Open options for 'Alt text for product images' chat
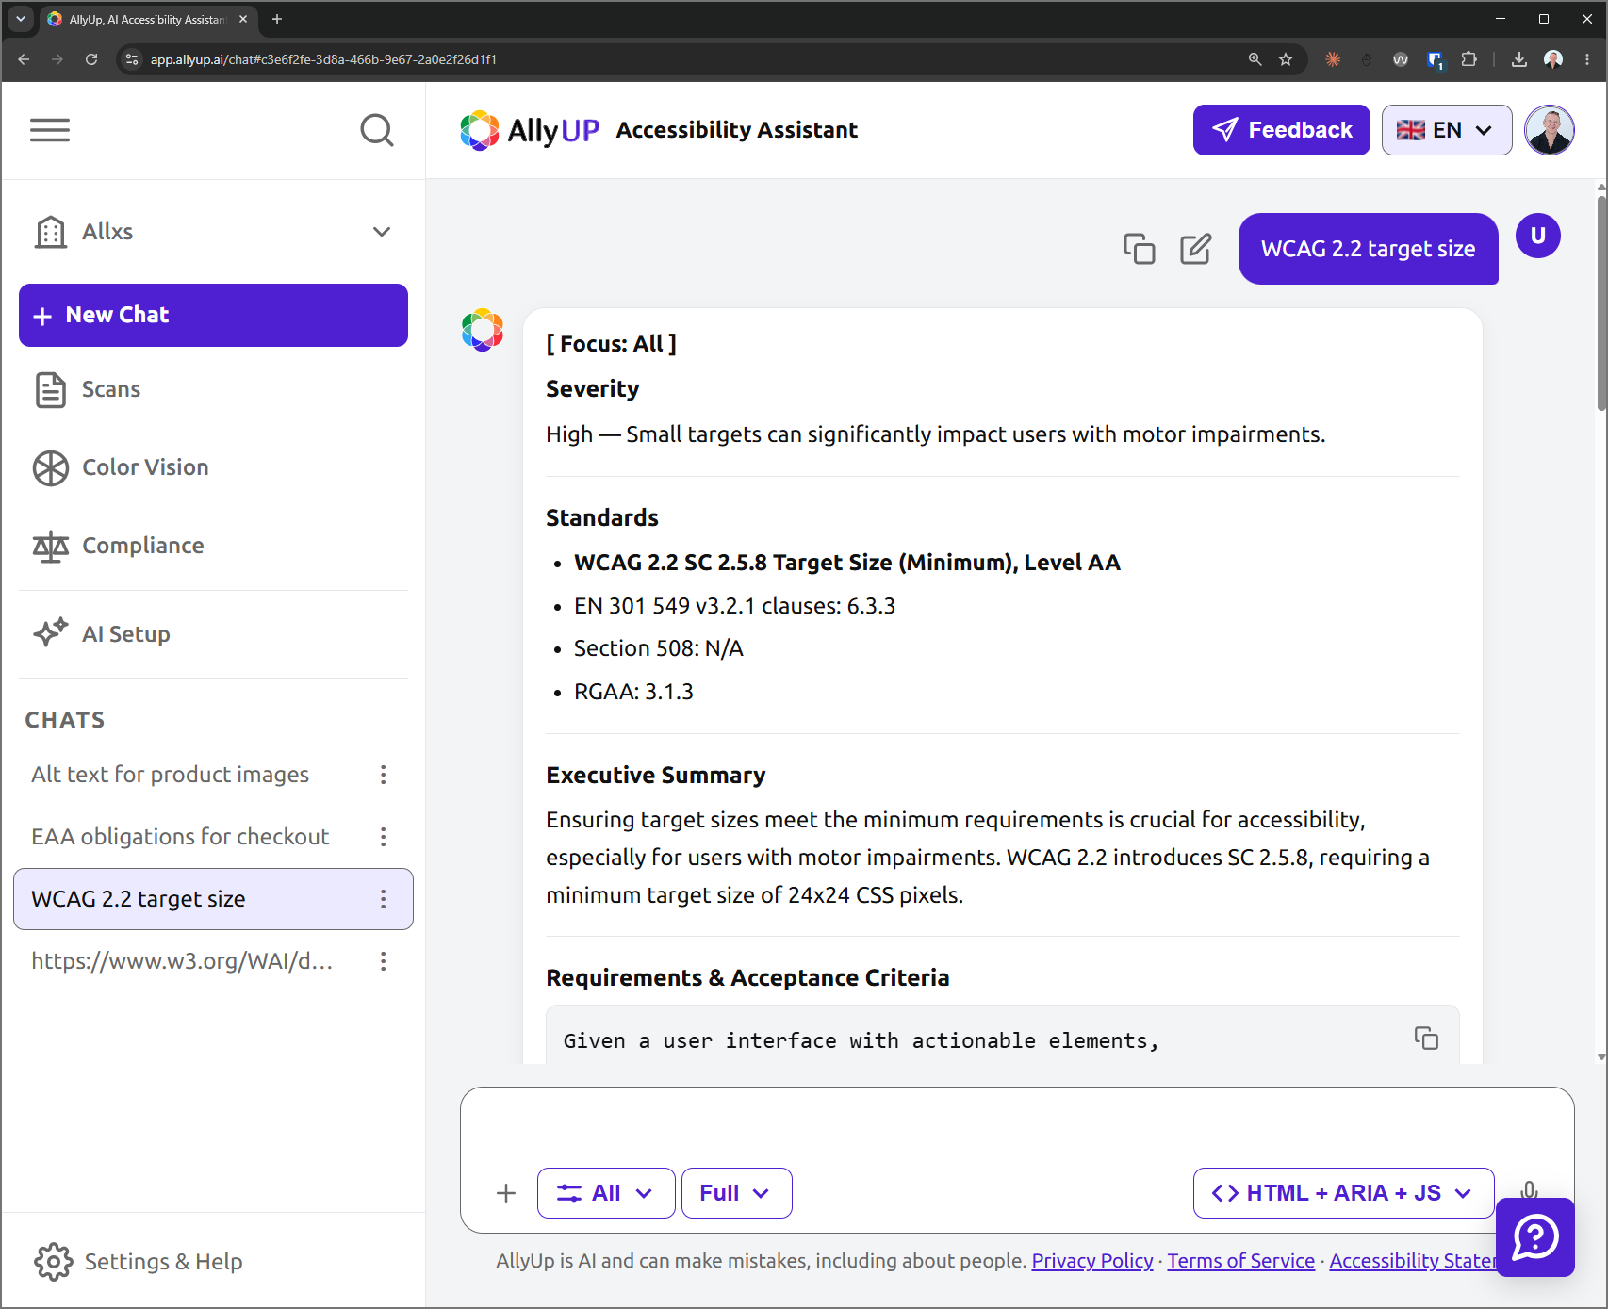1608x1309 pixels. click(x=383, y=775)
